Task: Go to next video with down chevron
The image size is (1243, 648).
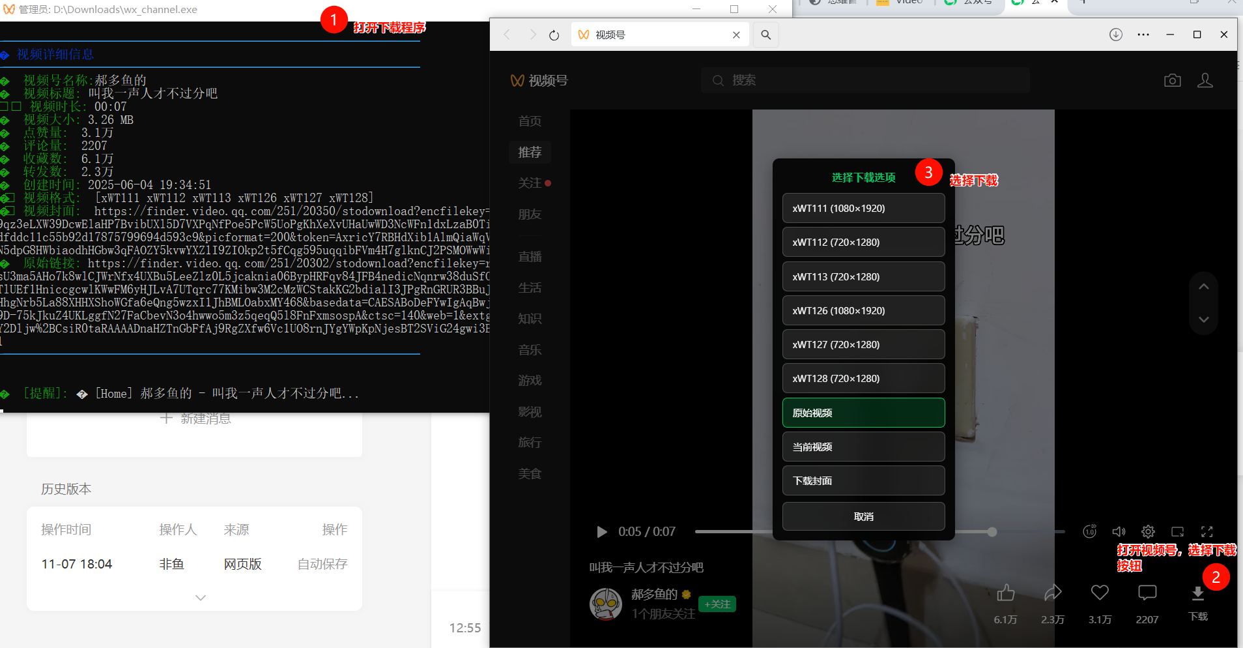Action: click(x=1203, y=319)
